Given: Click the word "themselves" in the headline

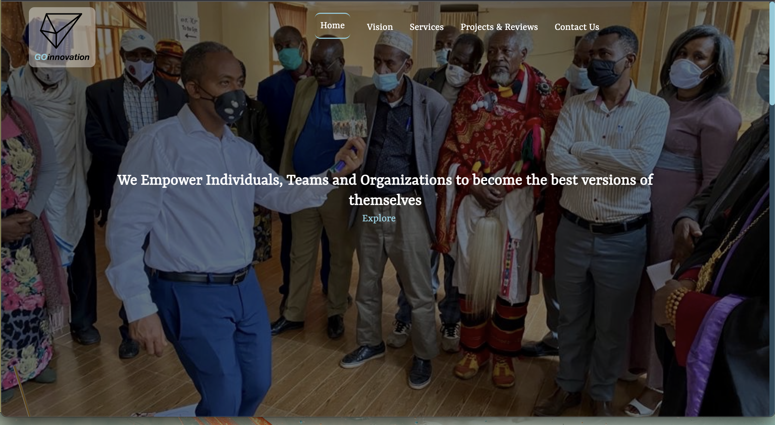Looking at the screenshot, I should [385, 200].
